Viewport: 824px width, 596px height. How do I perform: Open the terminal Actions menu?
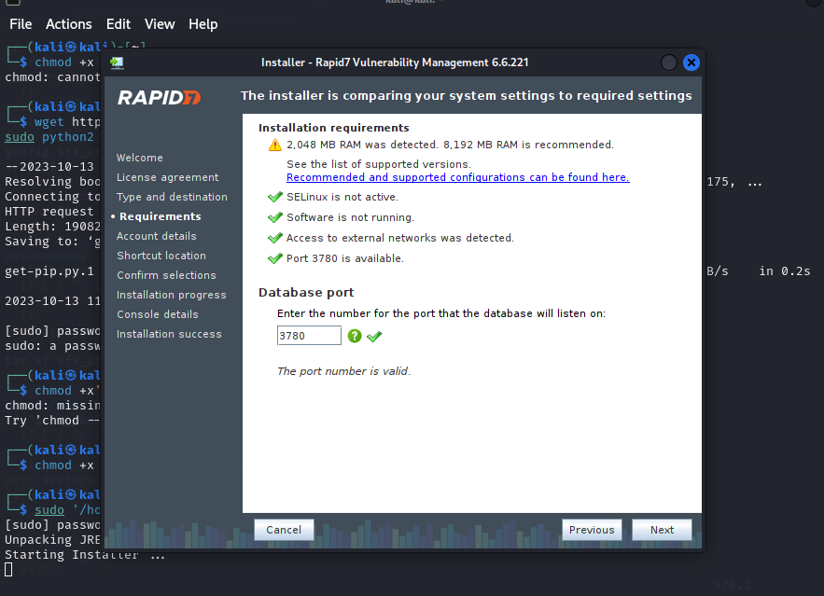(69, 24)
